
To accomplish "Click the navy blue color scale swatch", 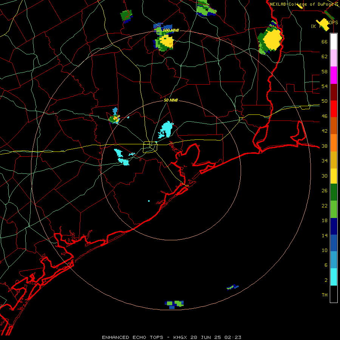I will 334,226.
